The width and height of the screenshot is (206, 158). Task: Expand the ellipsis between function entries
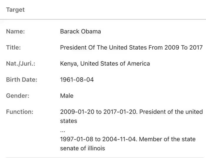click(x=63, y=131)
